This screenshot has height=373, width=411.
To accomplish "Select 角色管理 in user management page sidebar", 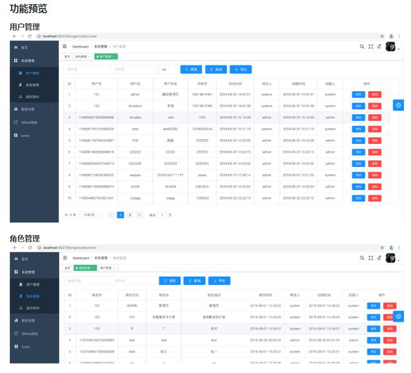I will pos(34,85).
